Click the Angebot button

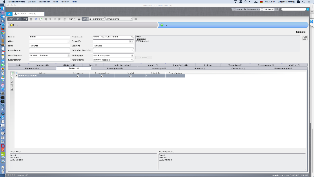coord(144,57)
